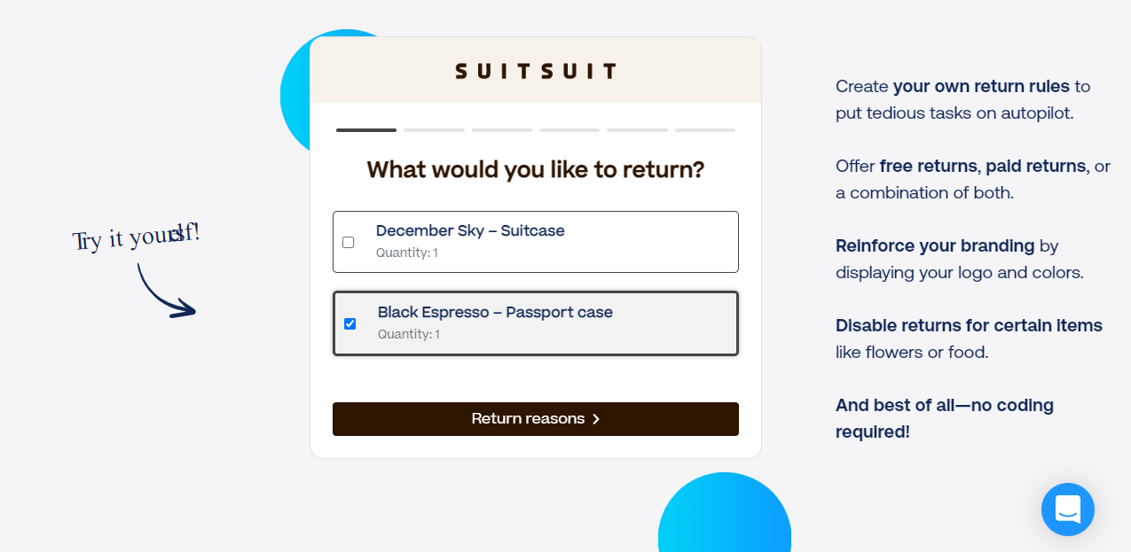The width and height of the screenshot is (1131, 552).
Task: Click the Return reasons button
Action: click(x=536, y=419)
